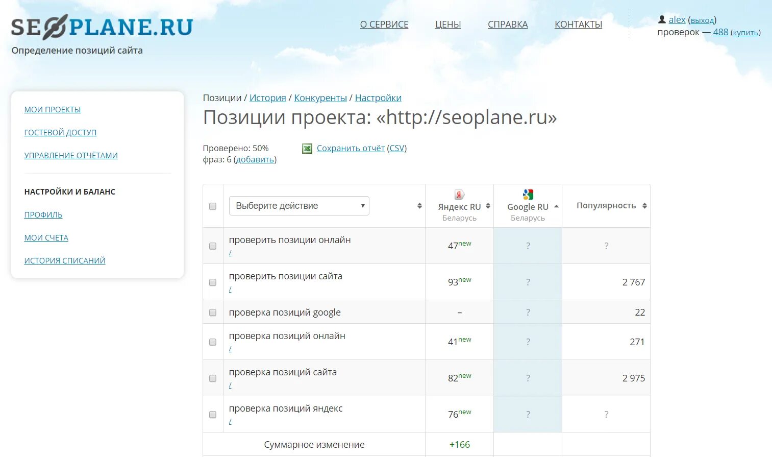Switch to the История tab
The image size is (772, 457).
click(268, 98)
